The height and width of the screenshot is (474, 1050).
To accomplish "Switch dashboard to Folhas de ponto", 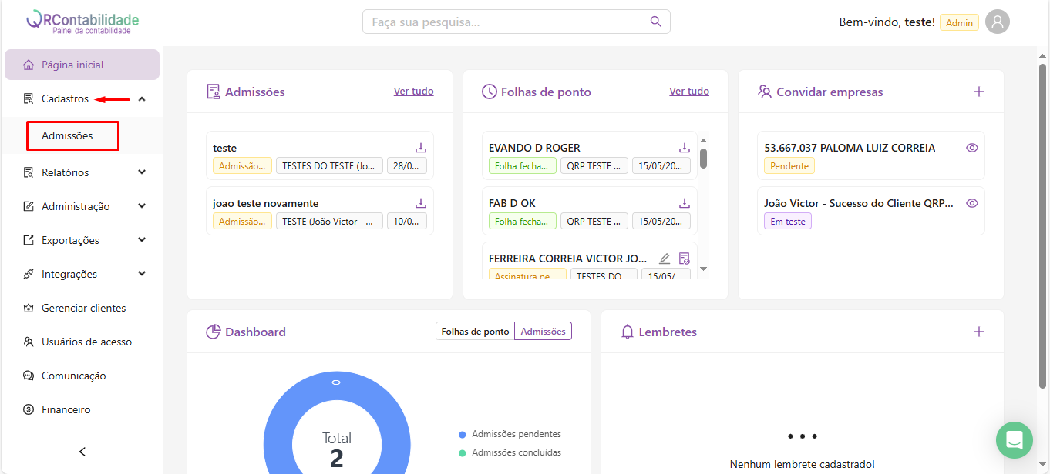I will click(x=475, y=332).
